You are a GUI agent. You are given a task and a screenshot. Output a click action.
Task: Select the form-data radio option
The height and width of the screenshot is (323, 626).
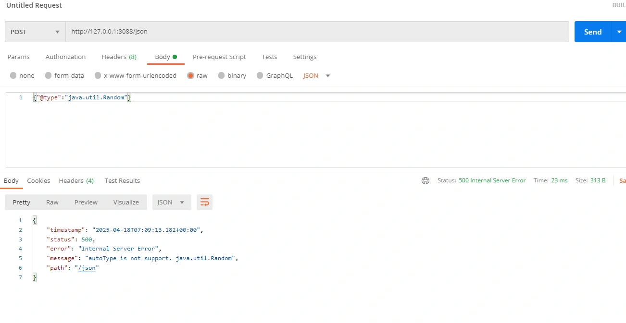(x=48, y=75)
